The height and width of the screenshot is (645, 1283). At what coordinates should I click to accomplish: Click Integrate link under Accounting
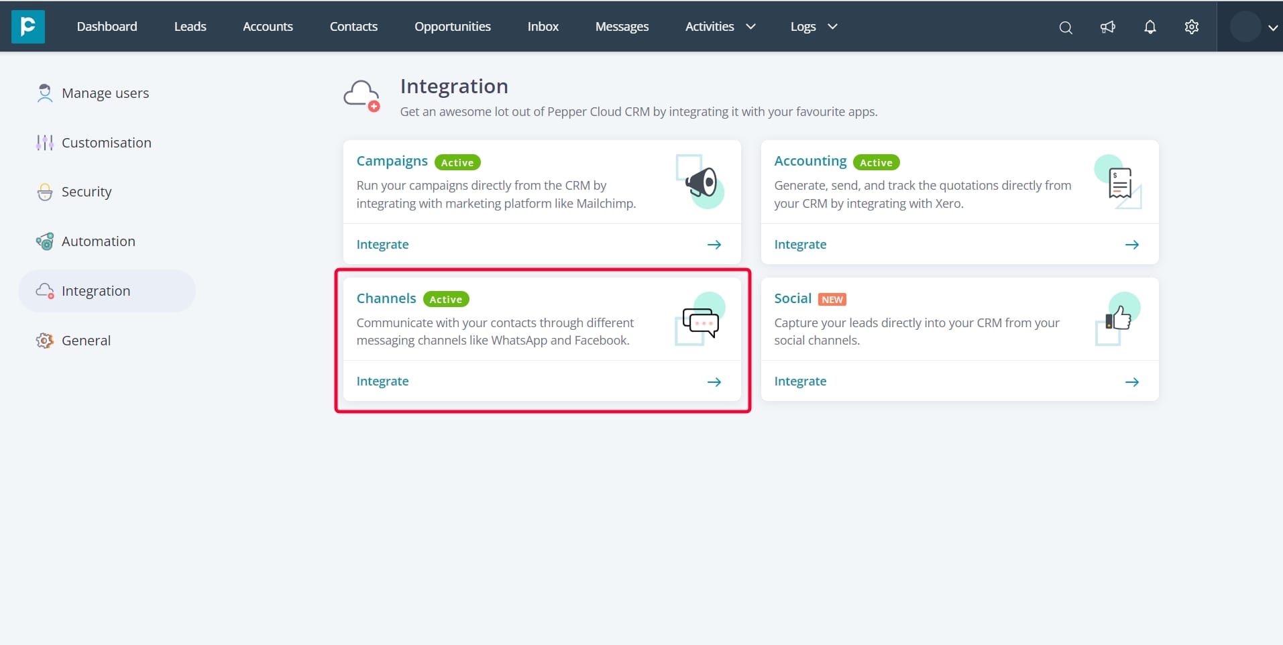pos(800,245)
